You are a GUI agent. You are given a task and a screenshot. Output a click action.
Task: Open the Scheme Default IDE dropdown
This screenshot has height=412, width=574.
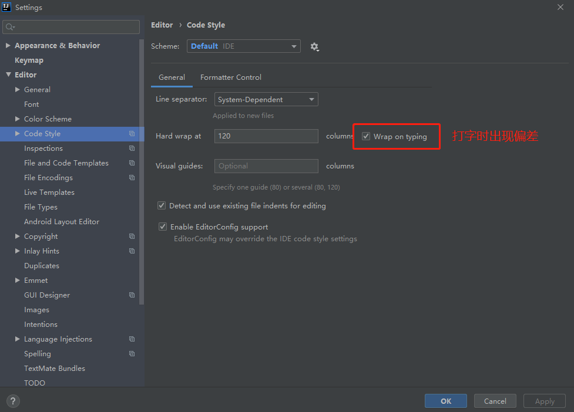pos(244,46)
